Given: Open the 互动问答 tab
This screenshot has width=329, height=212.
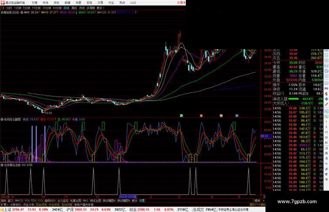Looking at the screenshot, I should (67, 205).
